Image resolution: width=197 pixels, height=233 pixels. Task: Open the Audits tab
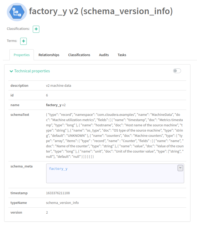(104, 55)
